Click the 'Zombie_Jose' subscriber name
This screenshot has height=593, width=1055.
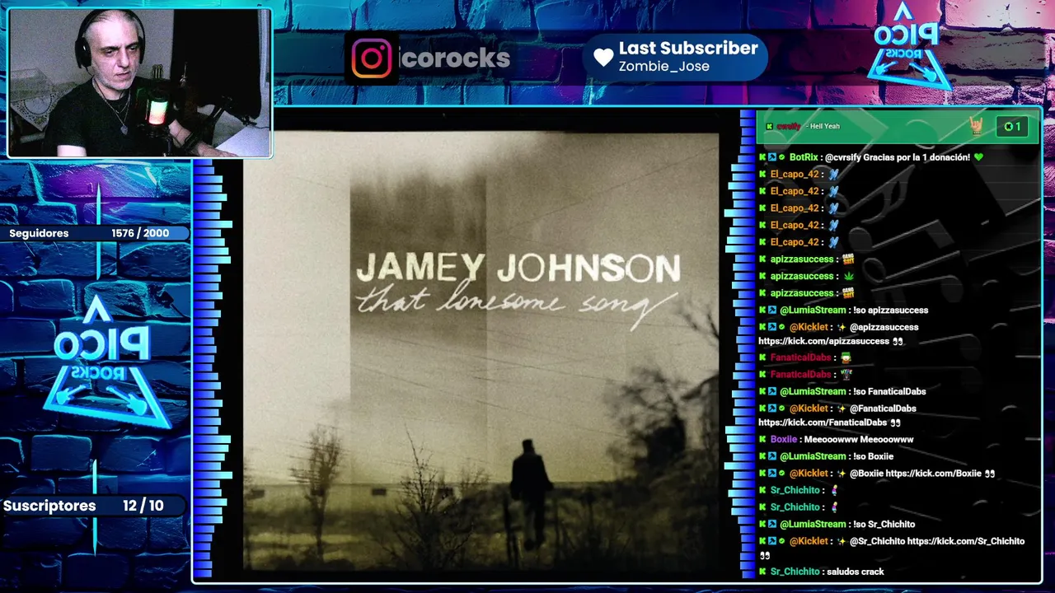pyautogui.click(x=663, y=67)
